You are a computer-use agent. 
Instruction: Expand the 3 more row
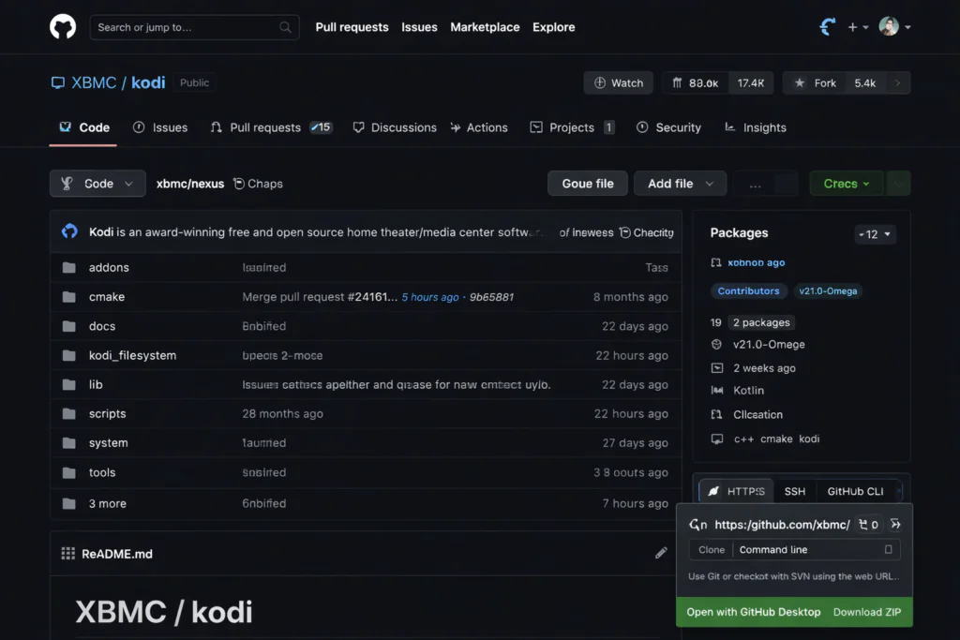[366, 503]
